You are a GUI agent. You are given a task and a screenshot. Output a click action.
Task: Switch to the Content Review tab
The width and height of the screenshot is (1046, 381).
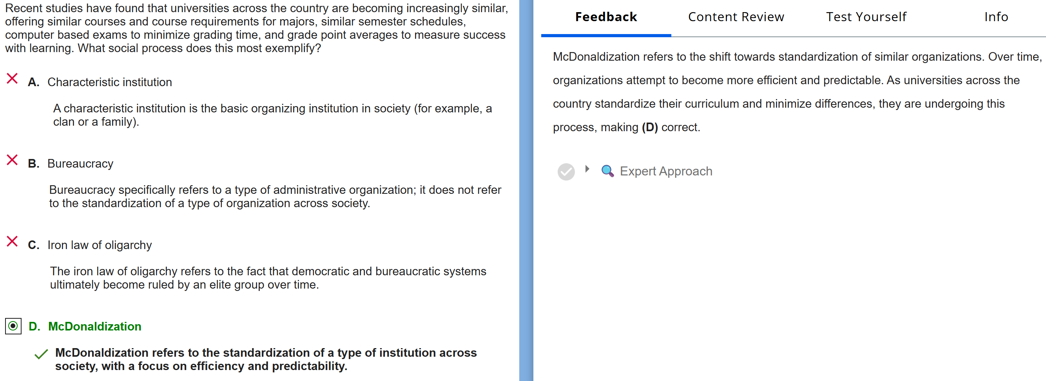pyautogui.click(x=735, y=17)
